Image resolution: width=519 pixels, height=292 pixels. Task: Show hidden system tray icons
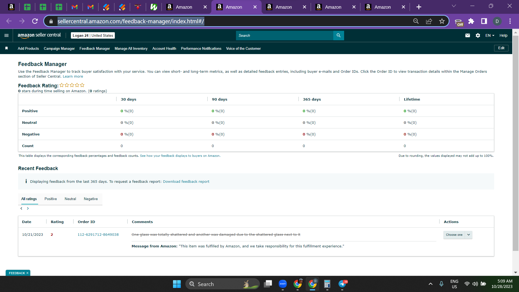click(430, 284)
